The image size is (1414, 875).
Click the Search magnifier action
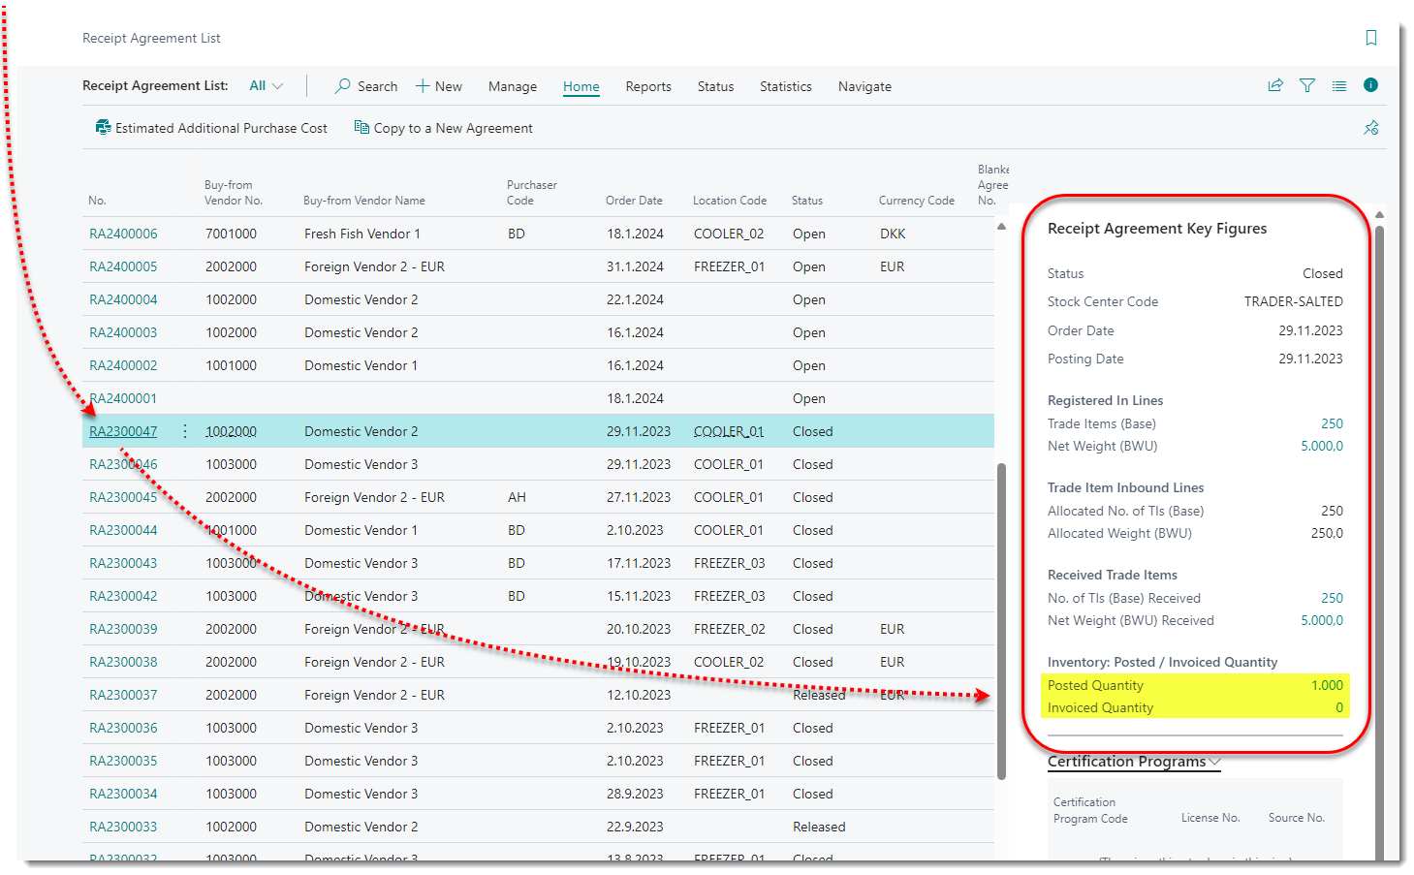point(365,86)
